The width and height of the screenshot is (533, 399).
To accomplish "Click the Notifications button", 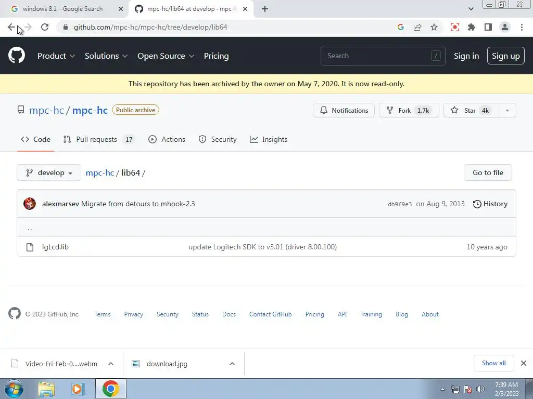I will coord(344,110).
